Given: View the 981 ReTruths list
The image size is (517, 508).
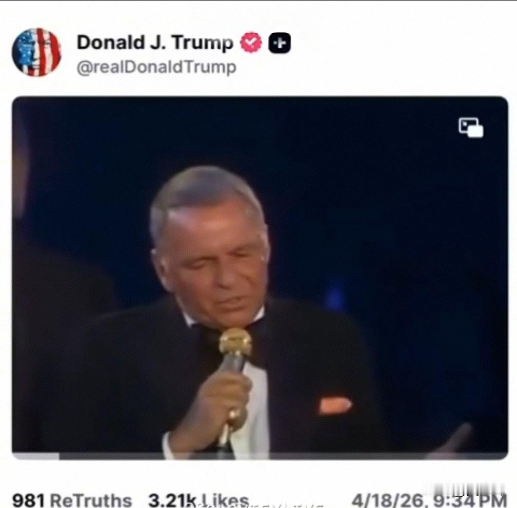Looking at the screenshot, I should click(72, 500).
